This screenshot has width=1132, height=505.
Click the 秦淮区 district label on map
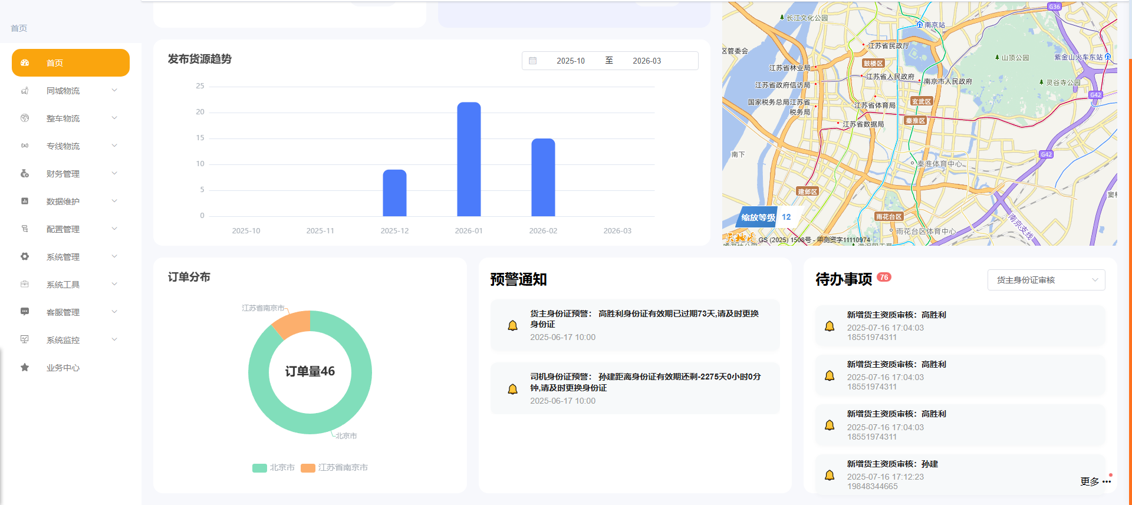coord(916,120)
